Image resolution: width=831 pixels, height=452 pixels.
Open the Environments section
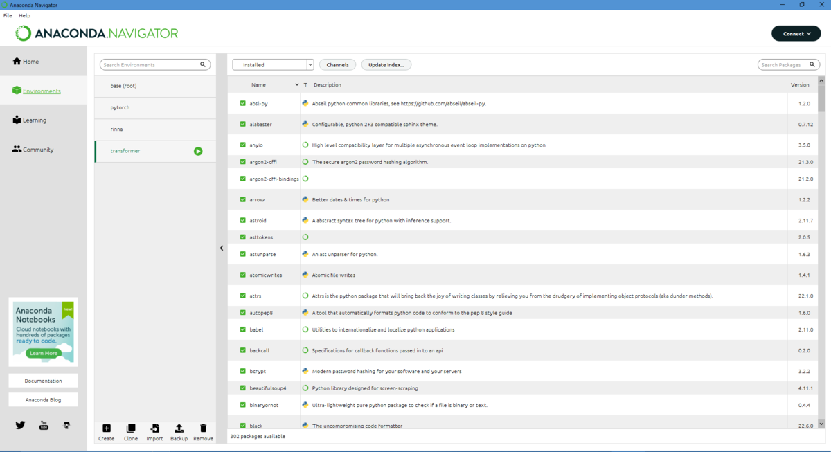pyautogui.click(x=37, y=91)
